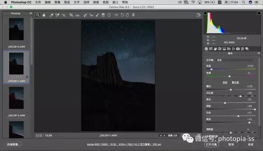263x151 pixels.
Task: Click the 默认值 default link
Action: click(x=235, y=82)
